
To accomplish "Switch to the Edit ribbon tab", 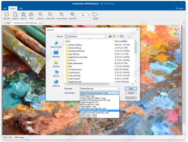I will [21, 9].
